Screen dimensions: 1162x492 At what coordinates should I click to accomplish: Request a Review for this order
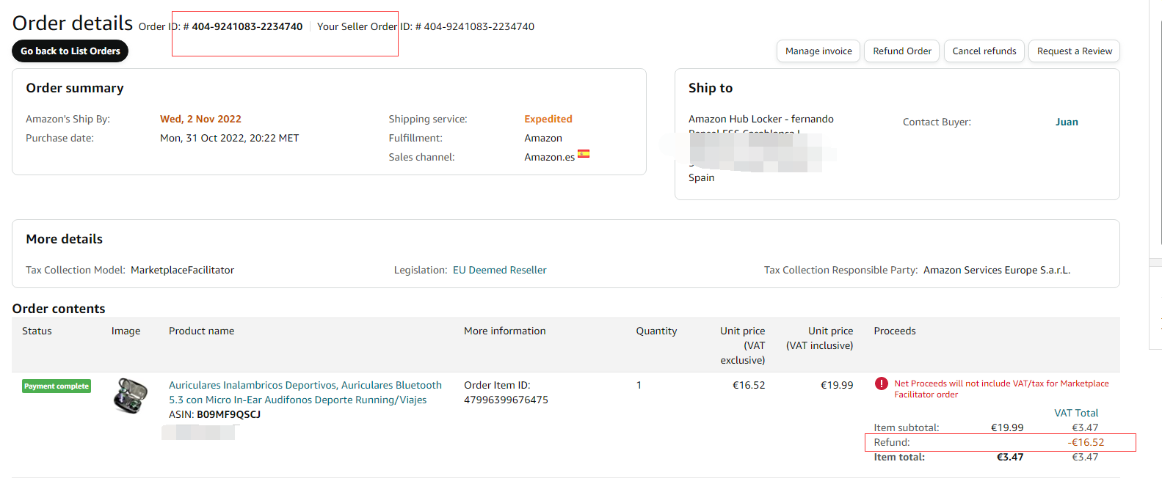tap(1074, 51)
